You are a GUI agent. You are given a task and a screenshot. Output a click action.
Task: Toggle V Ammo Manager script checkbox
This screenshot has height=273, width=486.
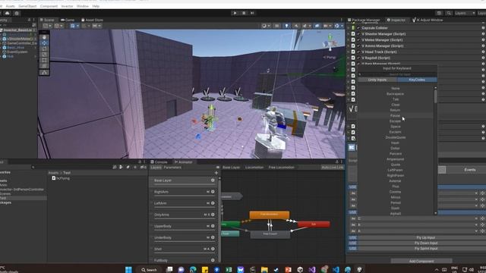pyautogui.click(x=358, y=45)
